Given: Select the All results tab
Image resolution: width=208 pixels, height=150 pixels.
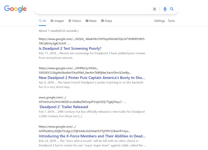Looking at the screenshot, I should (43, 21).
